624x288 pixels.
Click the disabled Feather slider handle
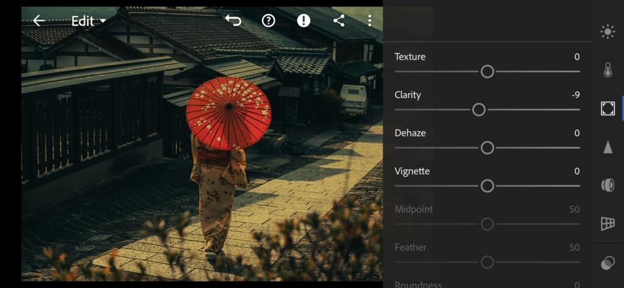(x=487, y=262)
